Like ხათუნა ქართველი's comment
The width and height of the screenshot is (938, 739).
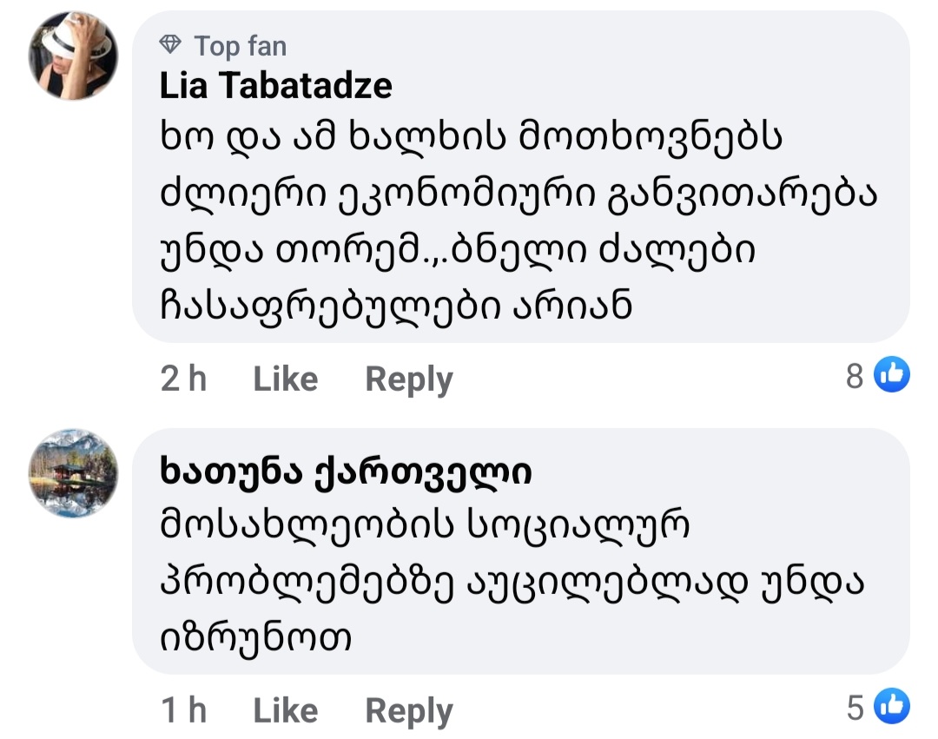click(x=285, y=710)
